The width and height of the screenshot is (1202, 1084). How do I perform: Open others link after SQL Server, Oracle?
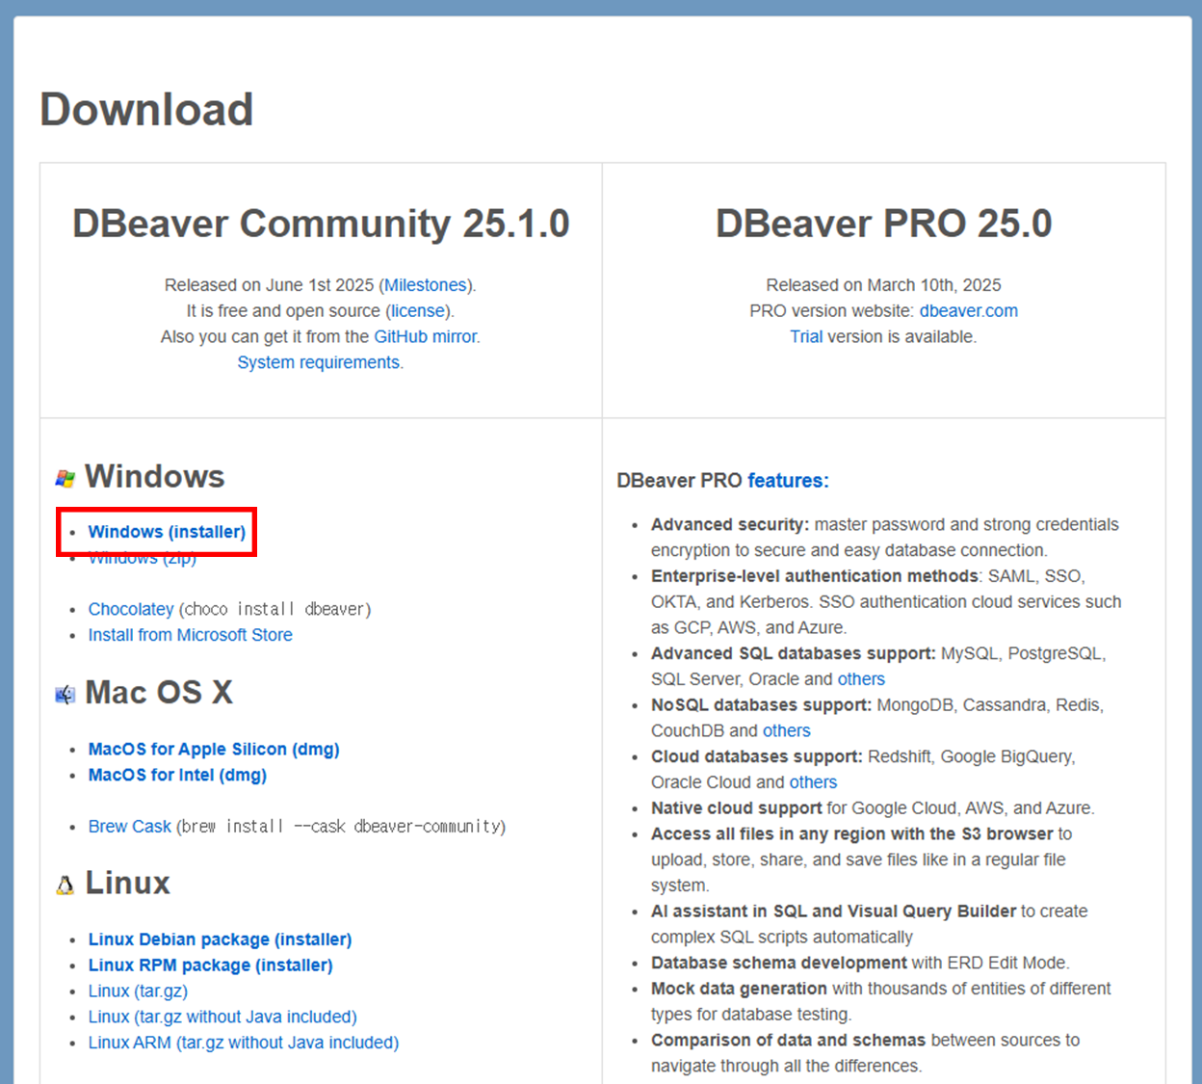(x=861, y=679)
